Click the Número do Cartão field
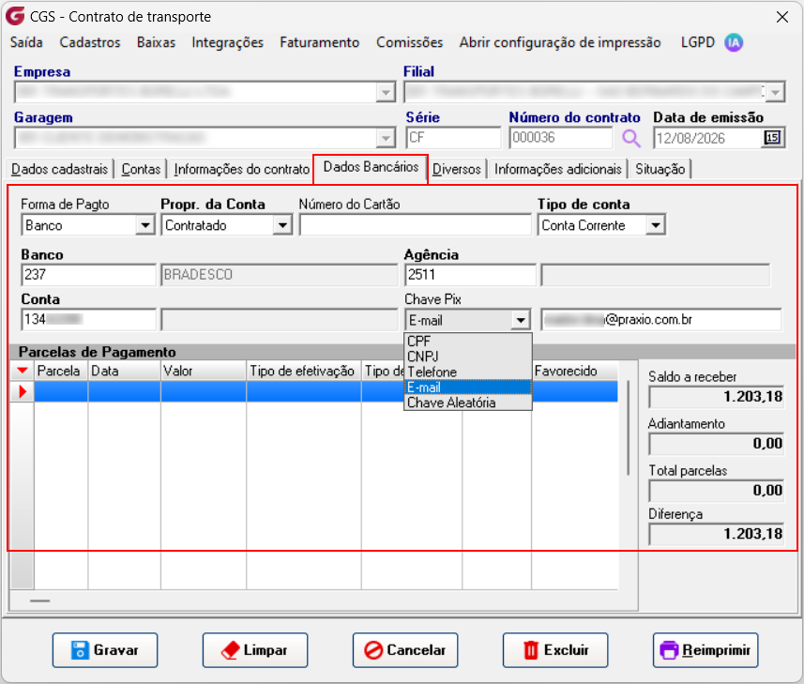The image size is (804, 684). point(416,225)
